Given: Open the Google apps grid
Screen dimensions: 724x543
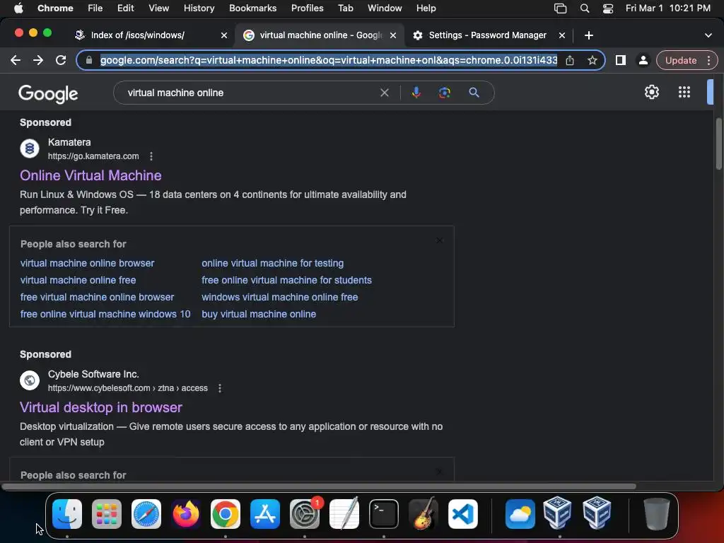Looking at the screenshot, I should pyautogui.click(x=684, y=93).
